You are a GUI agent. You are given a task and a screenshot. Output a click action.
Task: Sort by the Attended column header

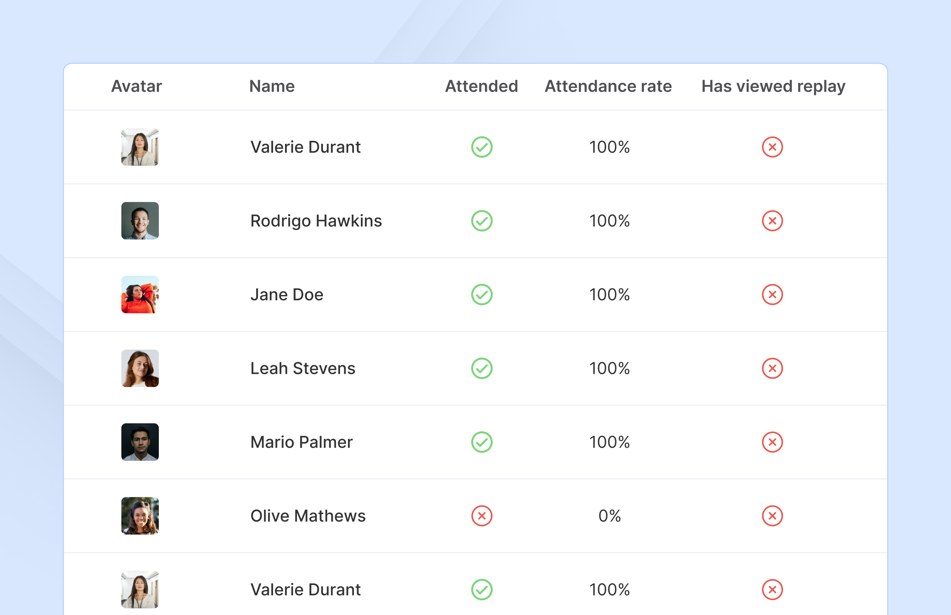[481, 86]
